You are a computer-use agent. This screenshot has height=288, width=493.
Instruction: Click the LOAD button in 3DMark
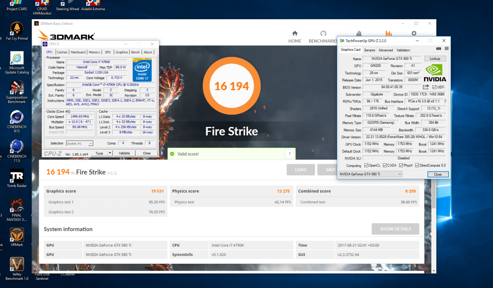pos(301,170)
